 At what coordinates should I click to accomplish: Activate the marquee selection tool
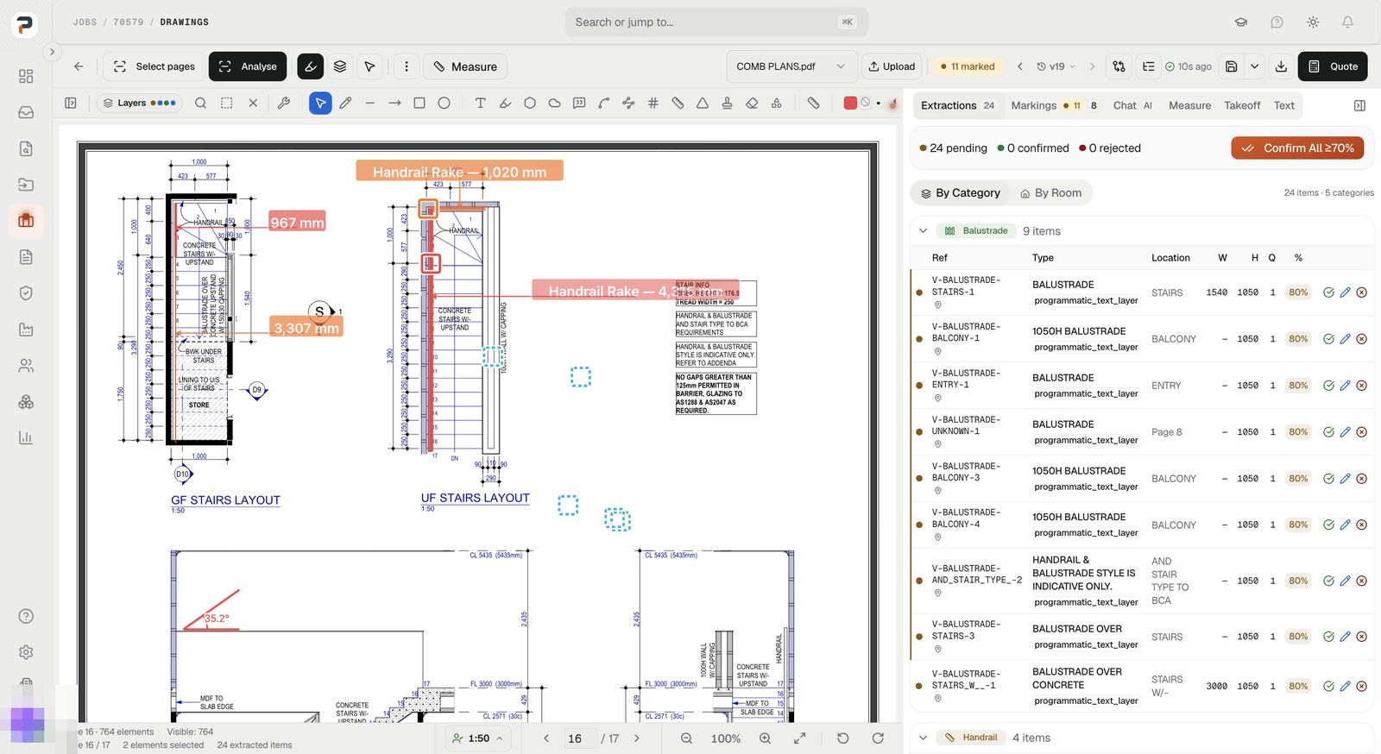(x=226, y=103)
